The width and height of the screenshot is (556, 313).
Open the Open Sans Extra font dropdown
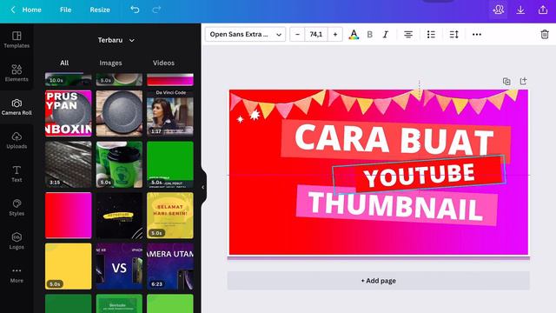coord(245,35)
